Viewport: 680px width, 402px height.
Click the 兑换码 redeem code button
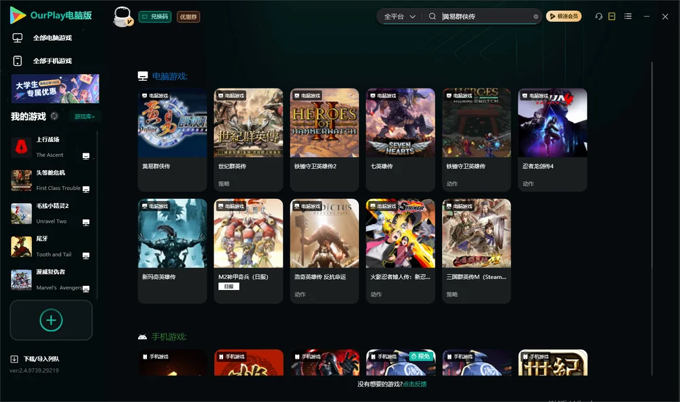[155, 16]
